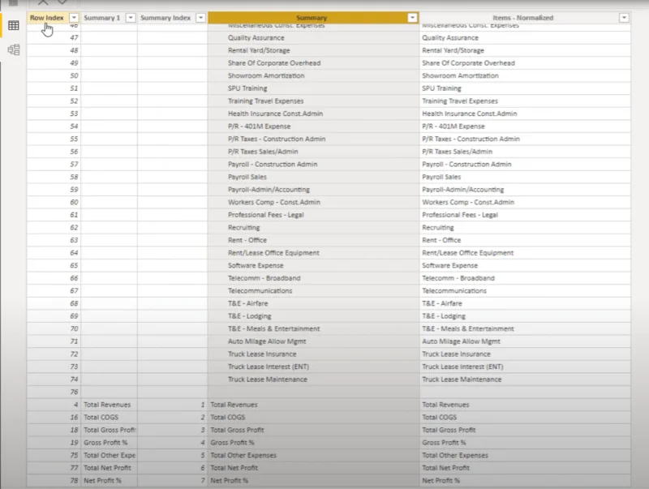Select the Summary Index column header
The width and height of the screenshot is (649, 489).
point(165,18)
